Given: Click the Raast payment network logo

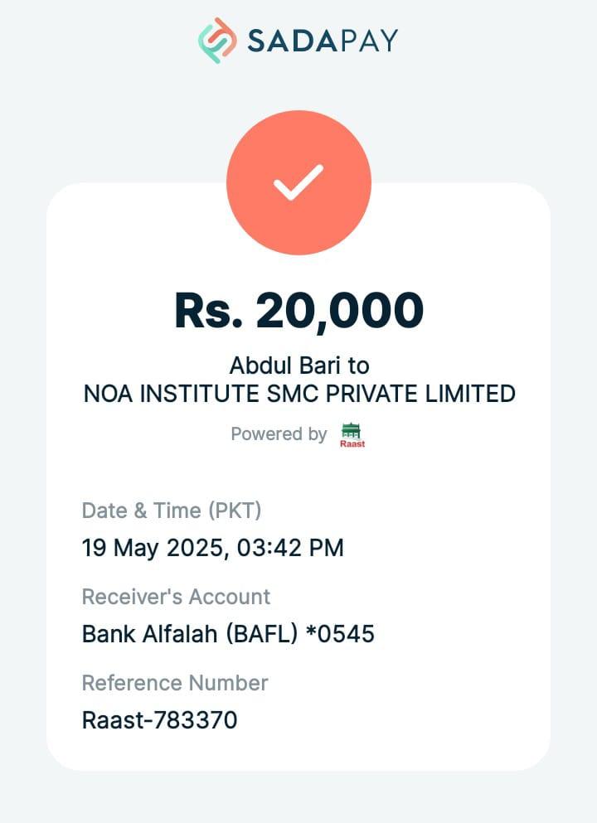Looking at the screenshot, I should pos(352,435).
